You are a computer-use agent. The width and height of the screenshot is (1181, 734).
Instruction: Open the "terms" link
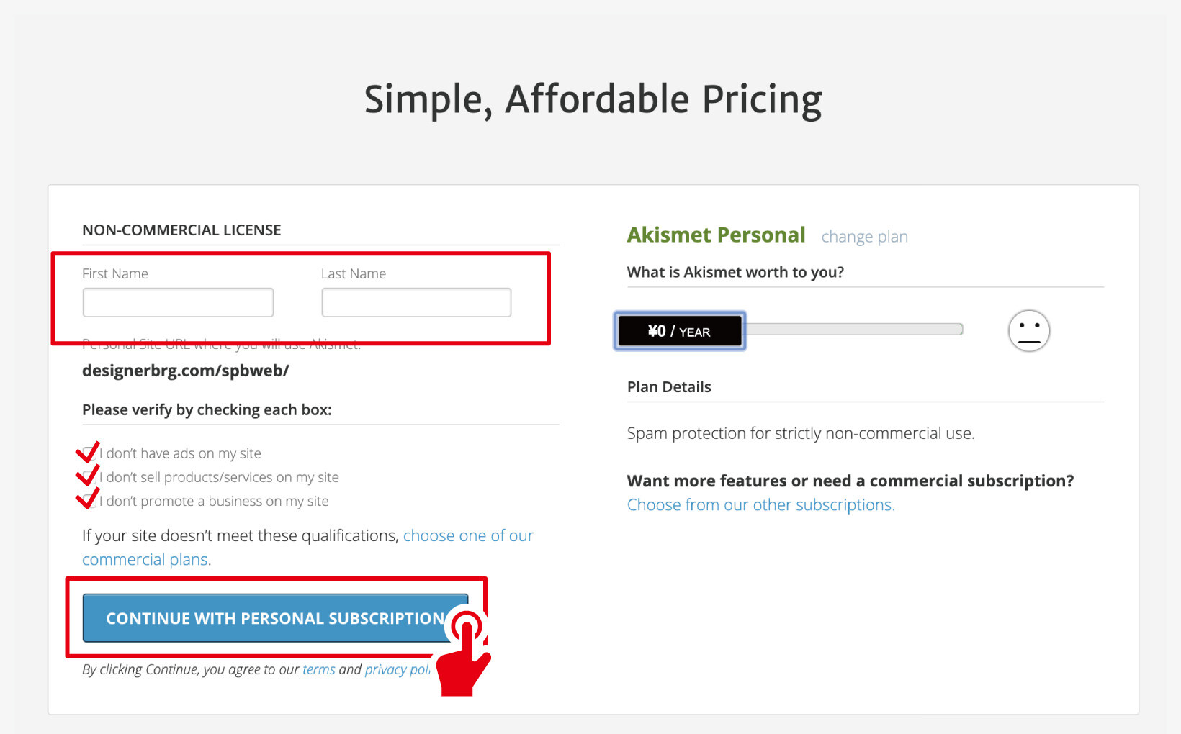click(318, 669)
